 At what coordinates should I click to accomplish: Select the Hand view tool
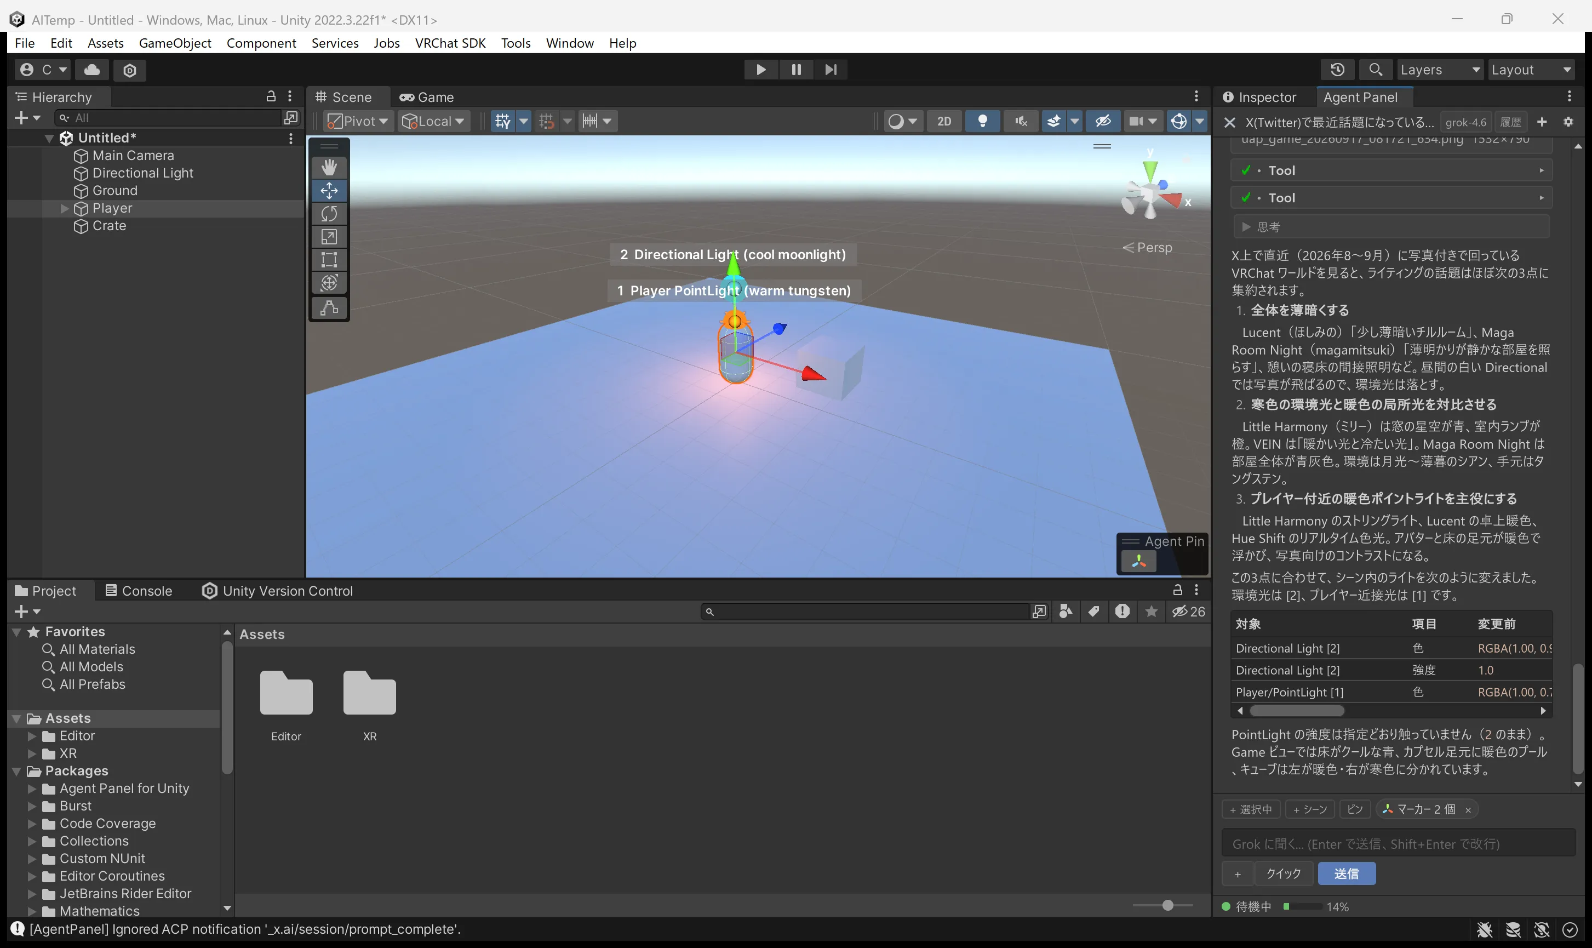pyautogui.click(x=329, y=167)
